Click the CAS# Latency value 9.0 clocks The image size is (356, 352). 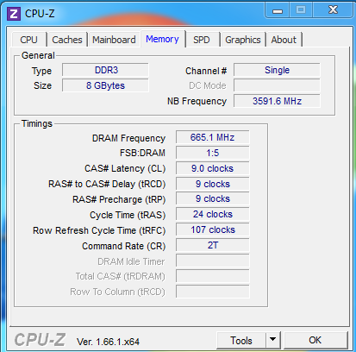[x=213, y=168]
